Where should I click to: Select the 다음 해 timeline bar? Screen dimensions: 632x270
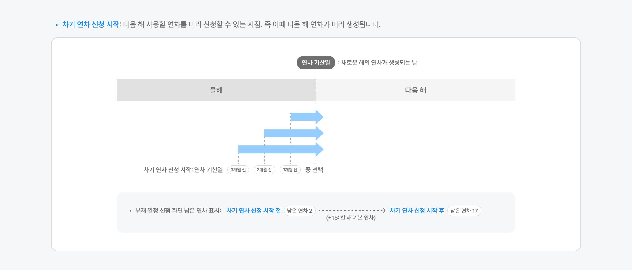(415, 90)
